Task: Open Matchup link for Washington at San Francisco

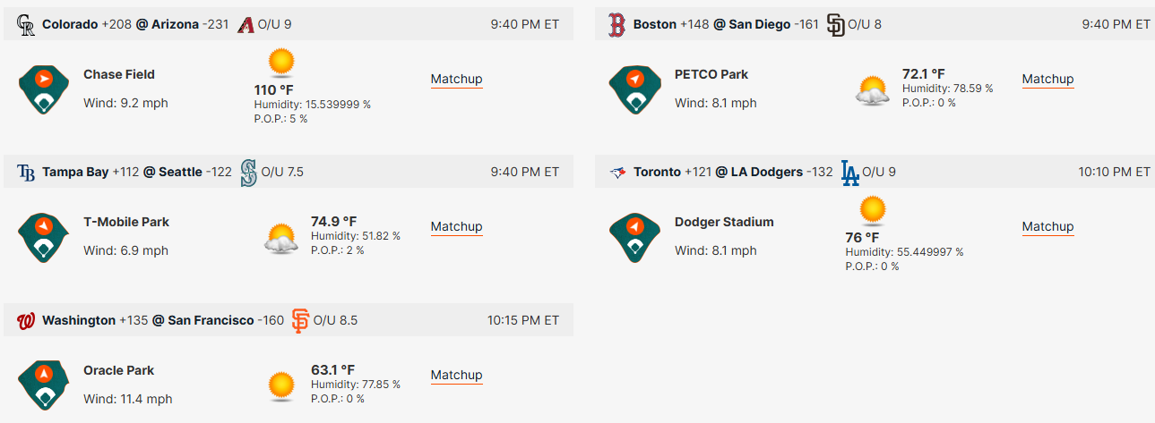Action: (456, 375)
